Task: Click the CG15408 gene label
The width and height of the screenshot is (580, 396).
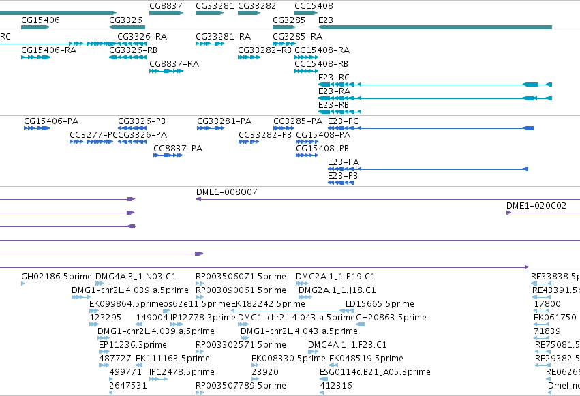Action: (x=314, y=6)
